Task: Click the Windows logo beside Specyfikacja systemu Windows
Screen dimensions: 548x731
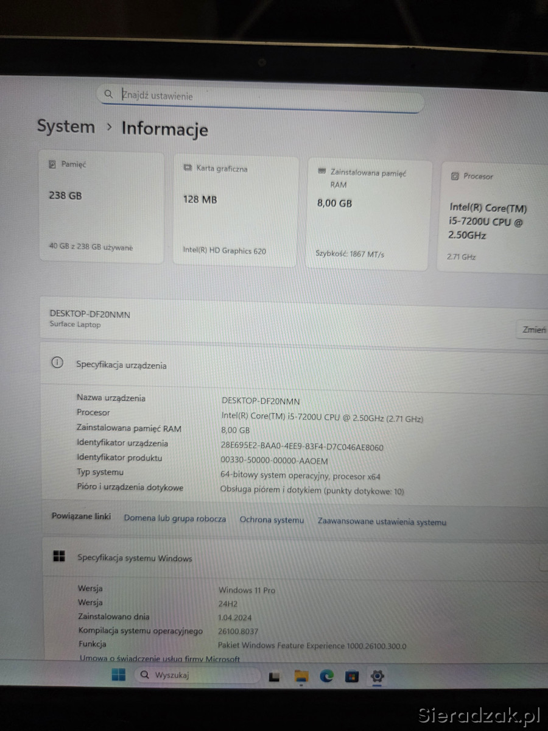Action: (x=59, y=556)
